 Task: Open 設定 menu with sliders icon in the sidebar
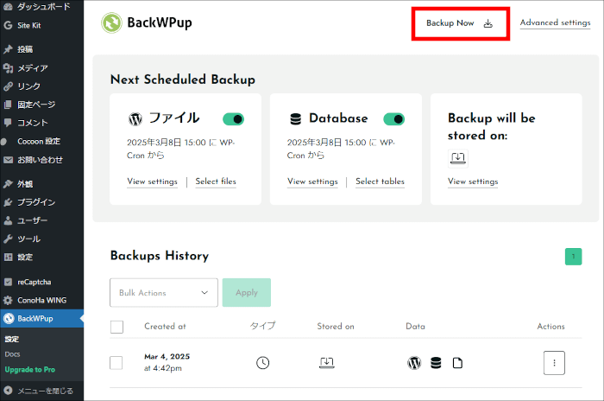pyautogui.click(x=41, y=257)
